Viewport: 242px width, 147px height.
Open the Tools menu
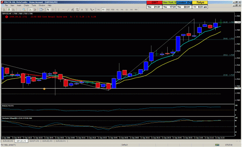[x=34, y=5]
